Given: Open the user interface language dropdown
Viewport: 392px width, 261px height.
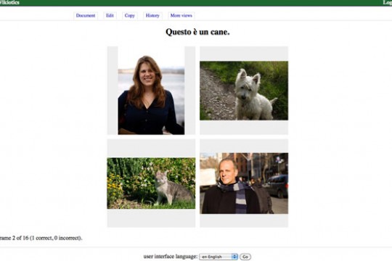Looking at the screenshot, I should pyautogui.click(x=219, y=257).
